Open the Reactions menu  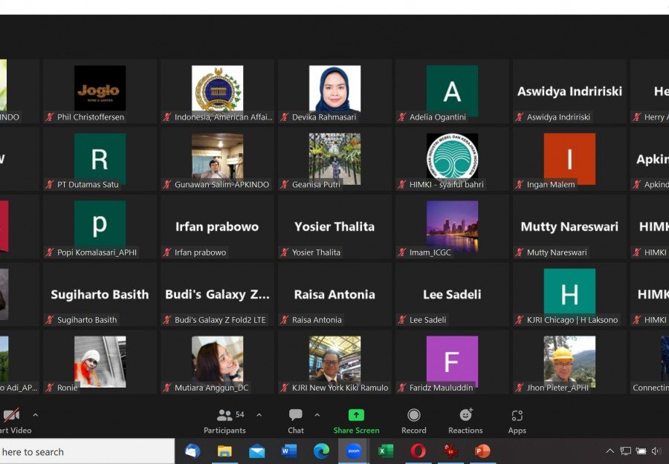coord(466,421)
